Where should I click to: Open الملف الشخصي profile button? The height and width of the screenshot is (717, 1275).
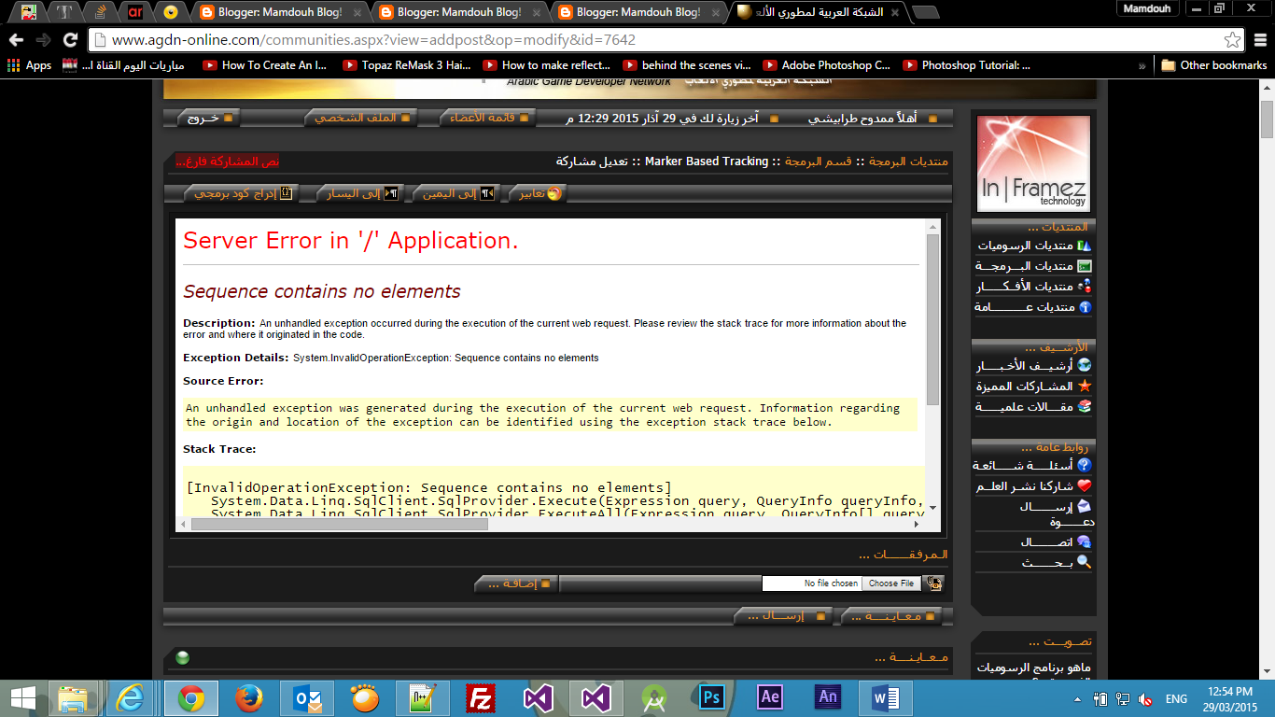pos(359,118)
